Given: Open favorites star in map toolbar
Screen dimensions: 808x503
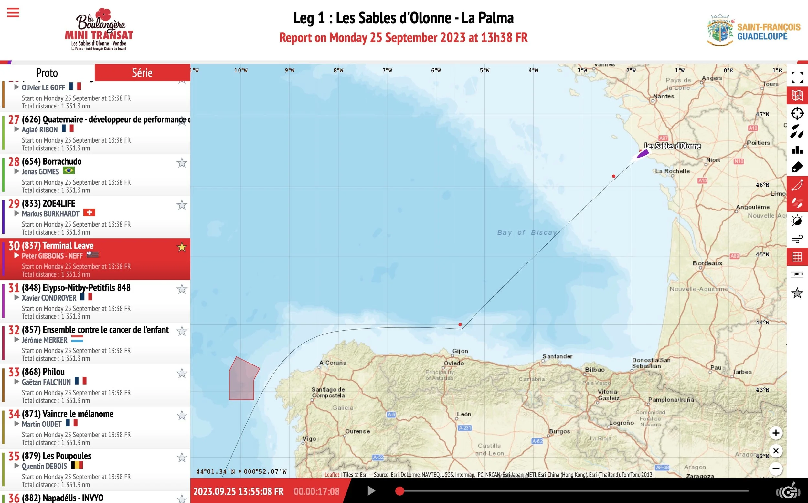Looking at the screenshot, I should click(x=797, y=293).
